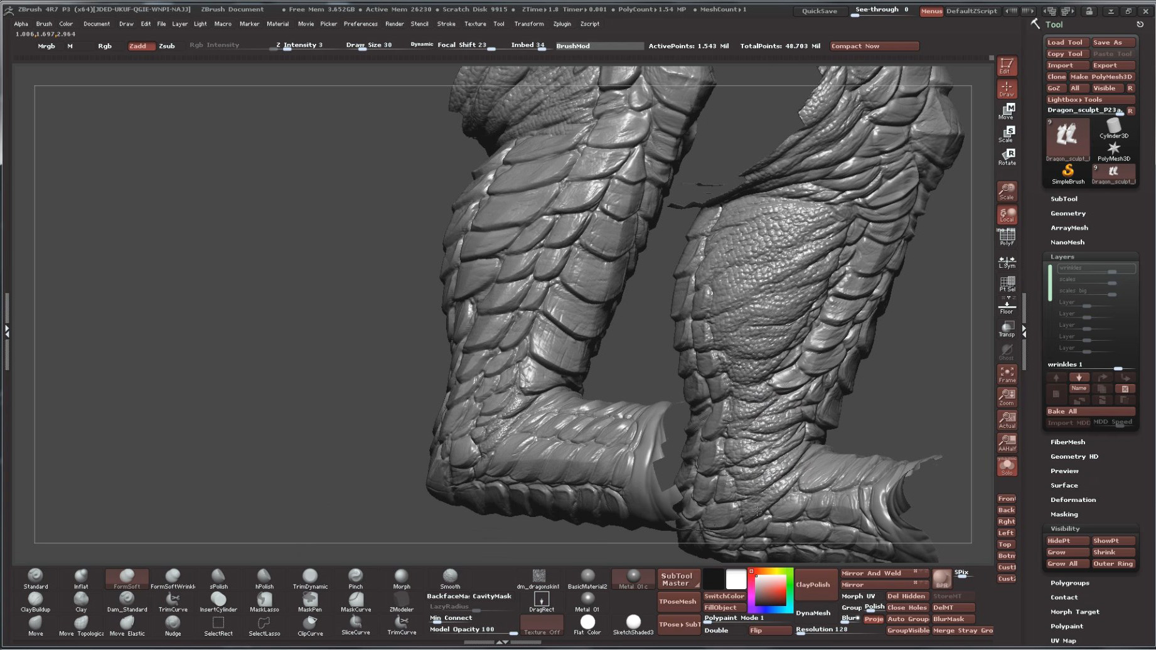
Task: Select the hPolish brush
Action: [264, 578]
